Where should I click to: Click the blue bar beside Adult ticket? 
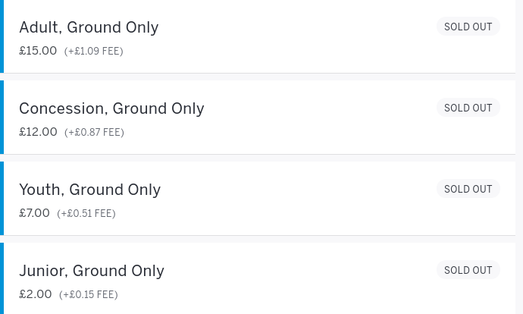(2, 36)
